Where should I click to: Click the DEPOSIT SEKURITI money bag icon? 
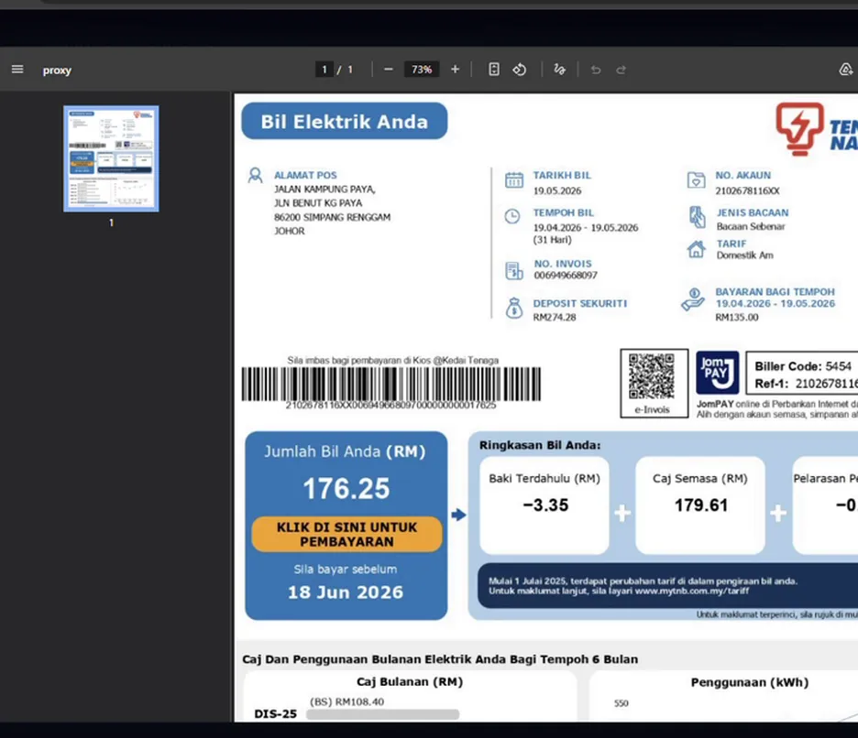[x=514, y=309]
